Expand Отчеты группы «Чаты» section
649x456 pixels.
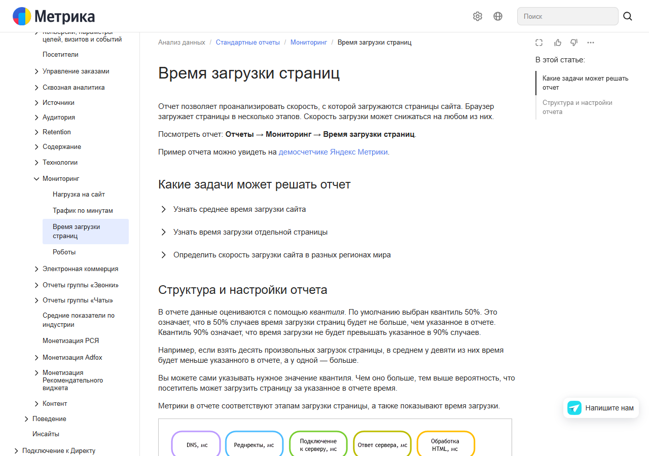(x=37, y=300)
